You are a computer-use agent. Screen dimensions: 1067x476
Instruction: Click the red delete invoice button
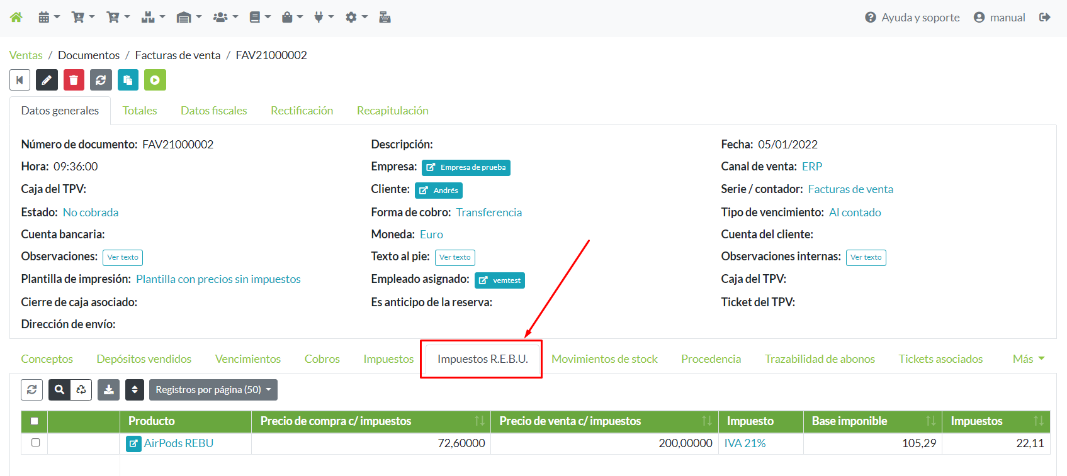[x=74, y=80]
